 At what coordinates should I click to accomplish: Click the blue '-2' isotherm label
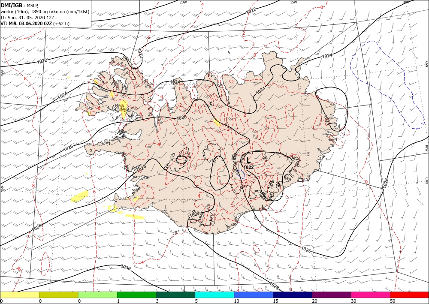[x=423, y=123]
